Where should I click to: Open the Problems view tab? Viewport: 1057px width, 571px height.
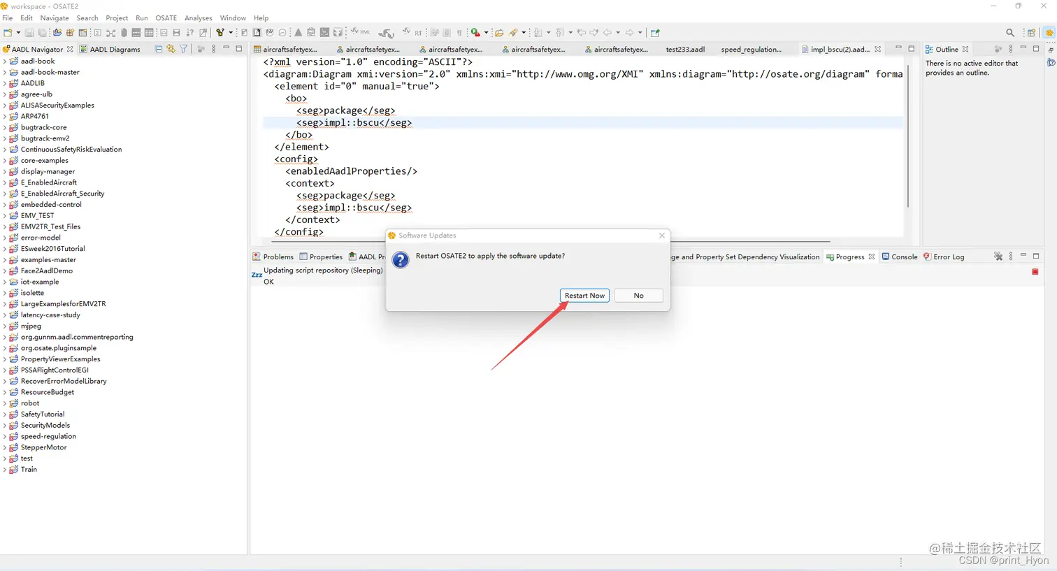pos(273,256)
